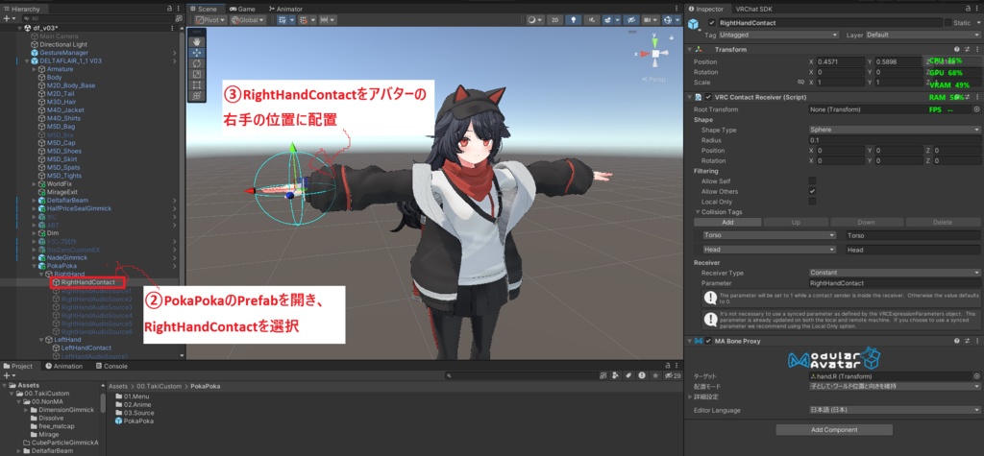Pick Root Transform object selector

coord(976,109)
